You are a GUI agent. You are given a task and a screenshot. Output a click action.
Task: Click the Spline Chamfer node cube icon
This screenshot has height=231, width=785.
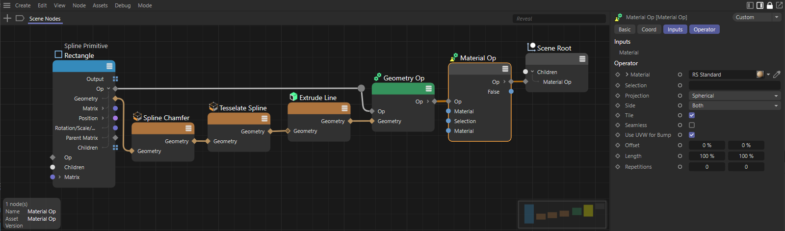137,117
